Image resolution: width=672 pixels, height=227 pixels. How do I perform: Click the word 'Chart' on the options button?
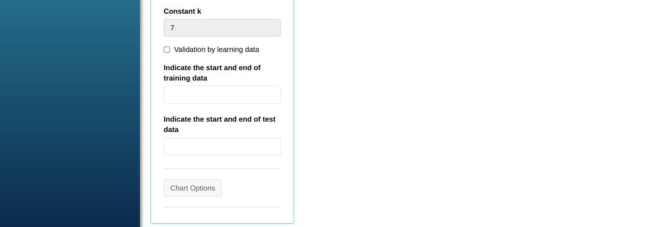(x=179, y=188)
